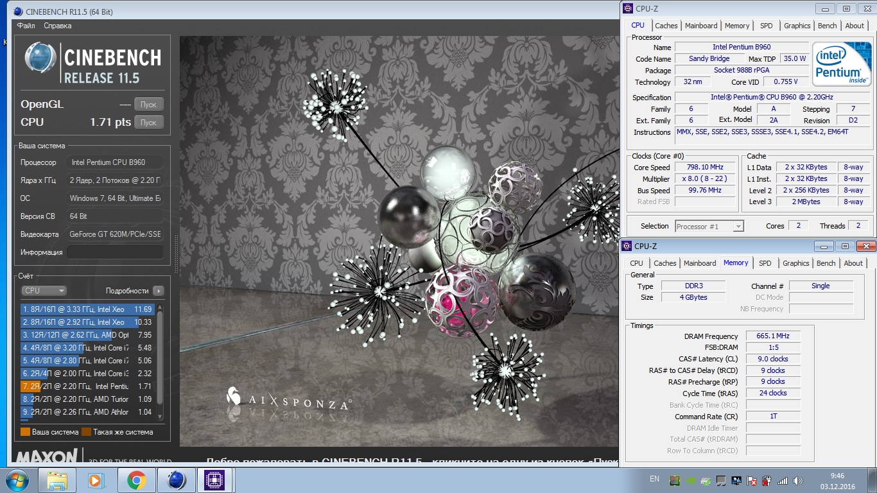Open the network signal tray icon

tap(783, 481)
